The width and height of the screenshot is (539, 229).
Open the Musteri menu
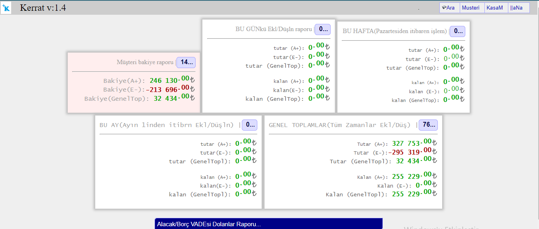pos(470,8)
